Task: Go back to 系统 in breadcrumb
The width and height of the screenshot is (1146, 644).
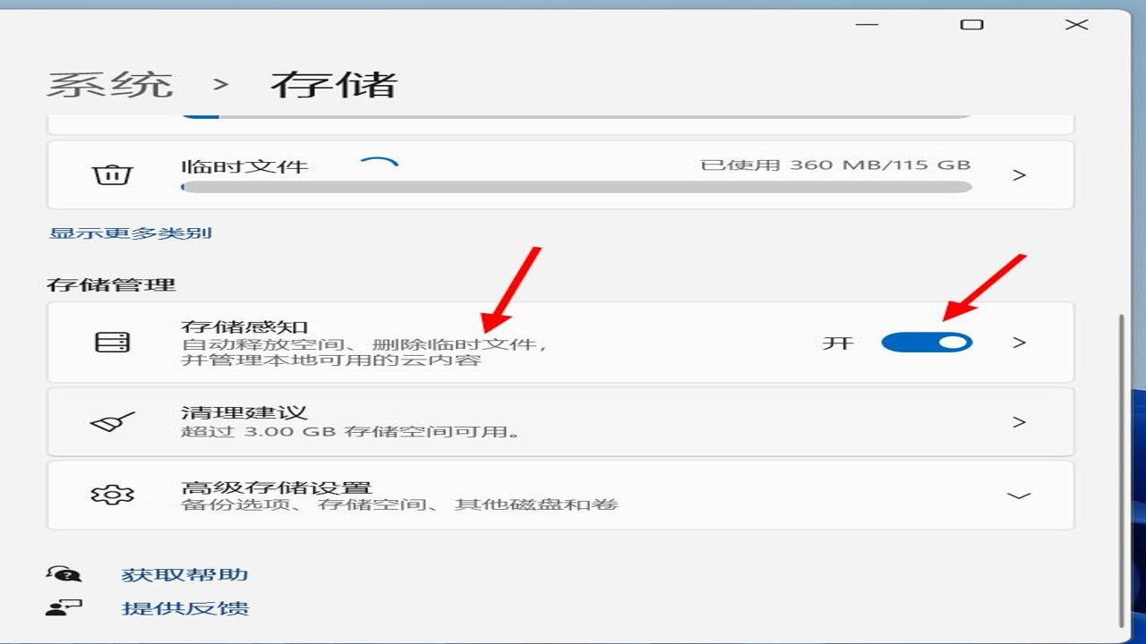Action: [109, 84]
